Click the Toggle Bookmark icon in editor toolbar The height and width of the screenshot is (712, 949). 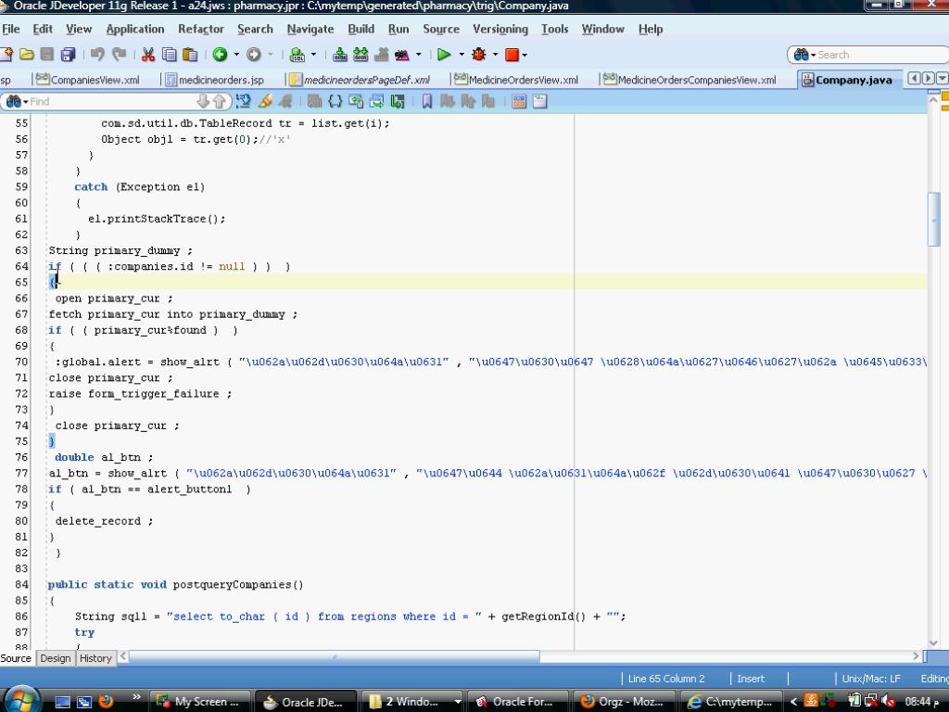[427, 101]
